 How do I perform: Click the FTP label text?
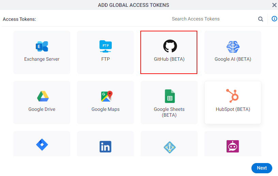click(106, 59)
